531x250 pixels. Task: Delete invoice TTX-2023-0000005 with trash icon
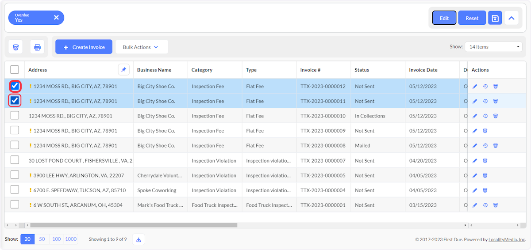pos(485,175)
